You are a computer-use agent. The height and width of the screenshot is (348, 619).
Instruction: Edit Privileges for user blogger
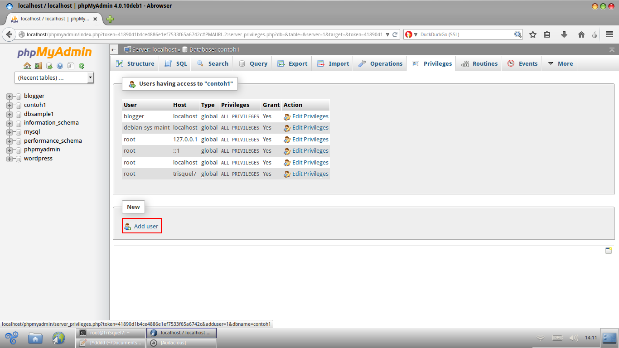[x=310, y=116]
